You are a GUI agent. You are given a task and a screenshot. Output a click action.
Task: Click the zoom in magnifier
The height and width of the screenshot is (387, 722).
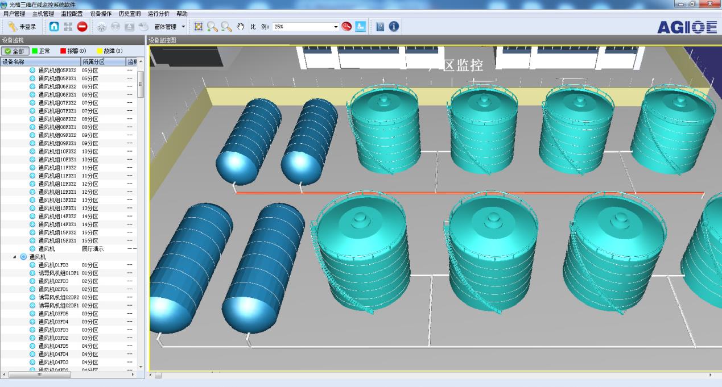click(212, 27)
